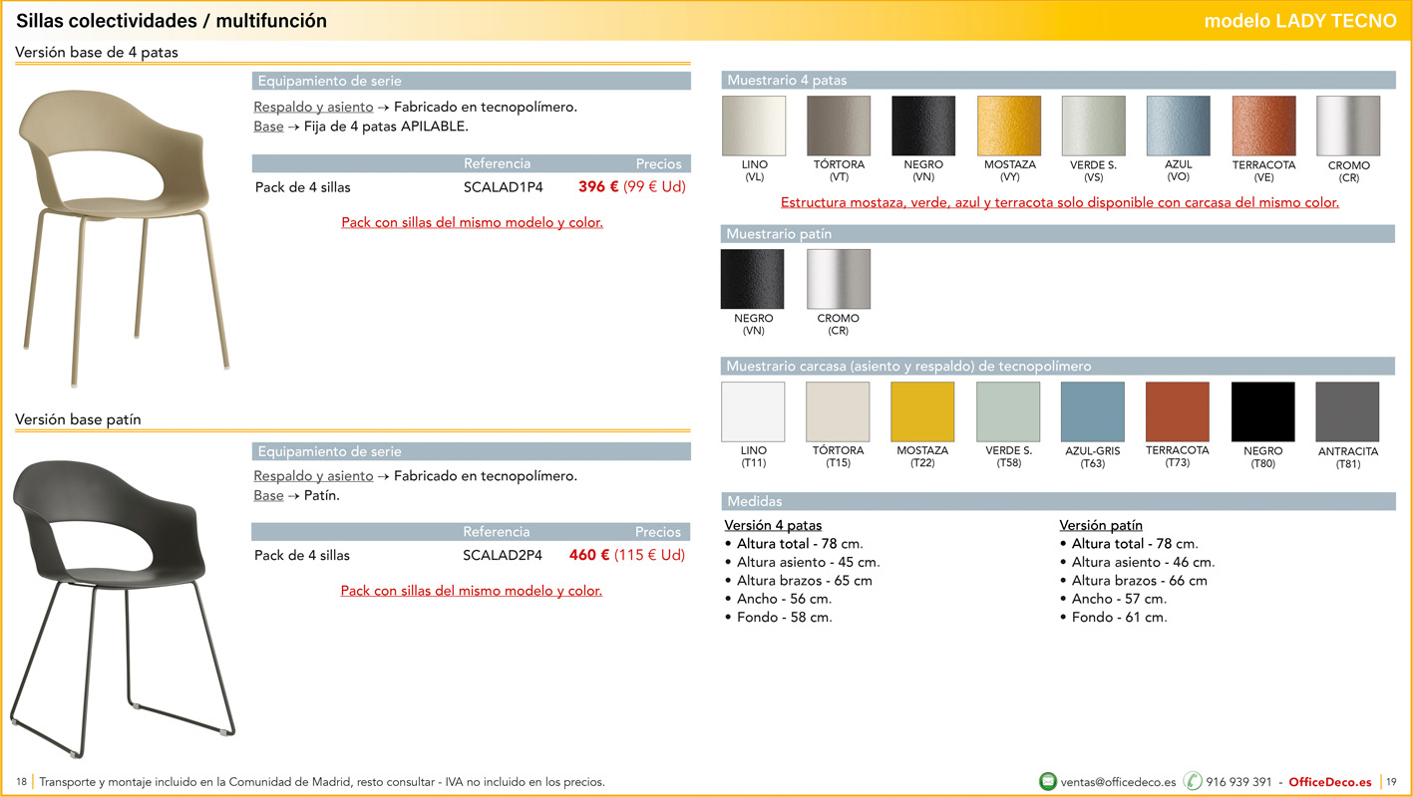Choose the Antracita (T81) shell swatch
The width and height of the screenshot is (1413, 797).
tap(1347, 411)
